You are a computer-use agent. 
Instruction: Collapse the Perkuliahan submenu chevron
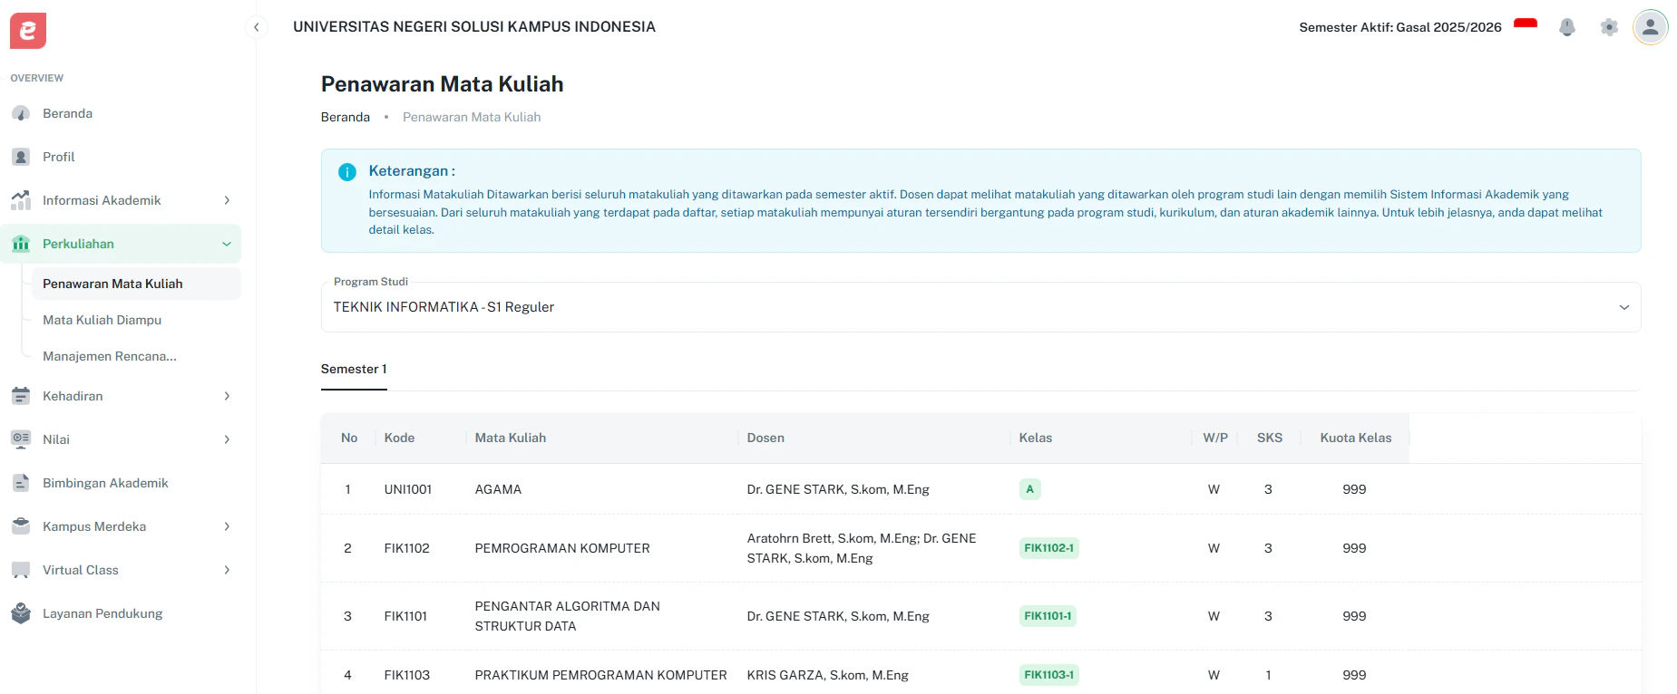point(227,244)
